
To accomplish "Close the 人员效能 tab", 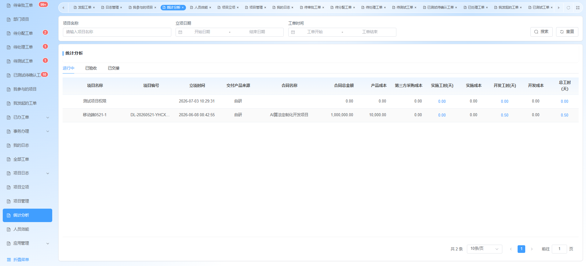I will click(210, 8).
